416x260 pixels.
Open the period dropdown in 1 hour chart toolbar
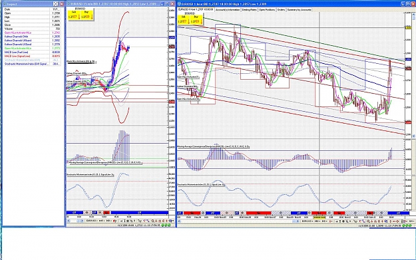tap(317, 221)
